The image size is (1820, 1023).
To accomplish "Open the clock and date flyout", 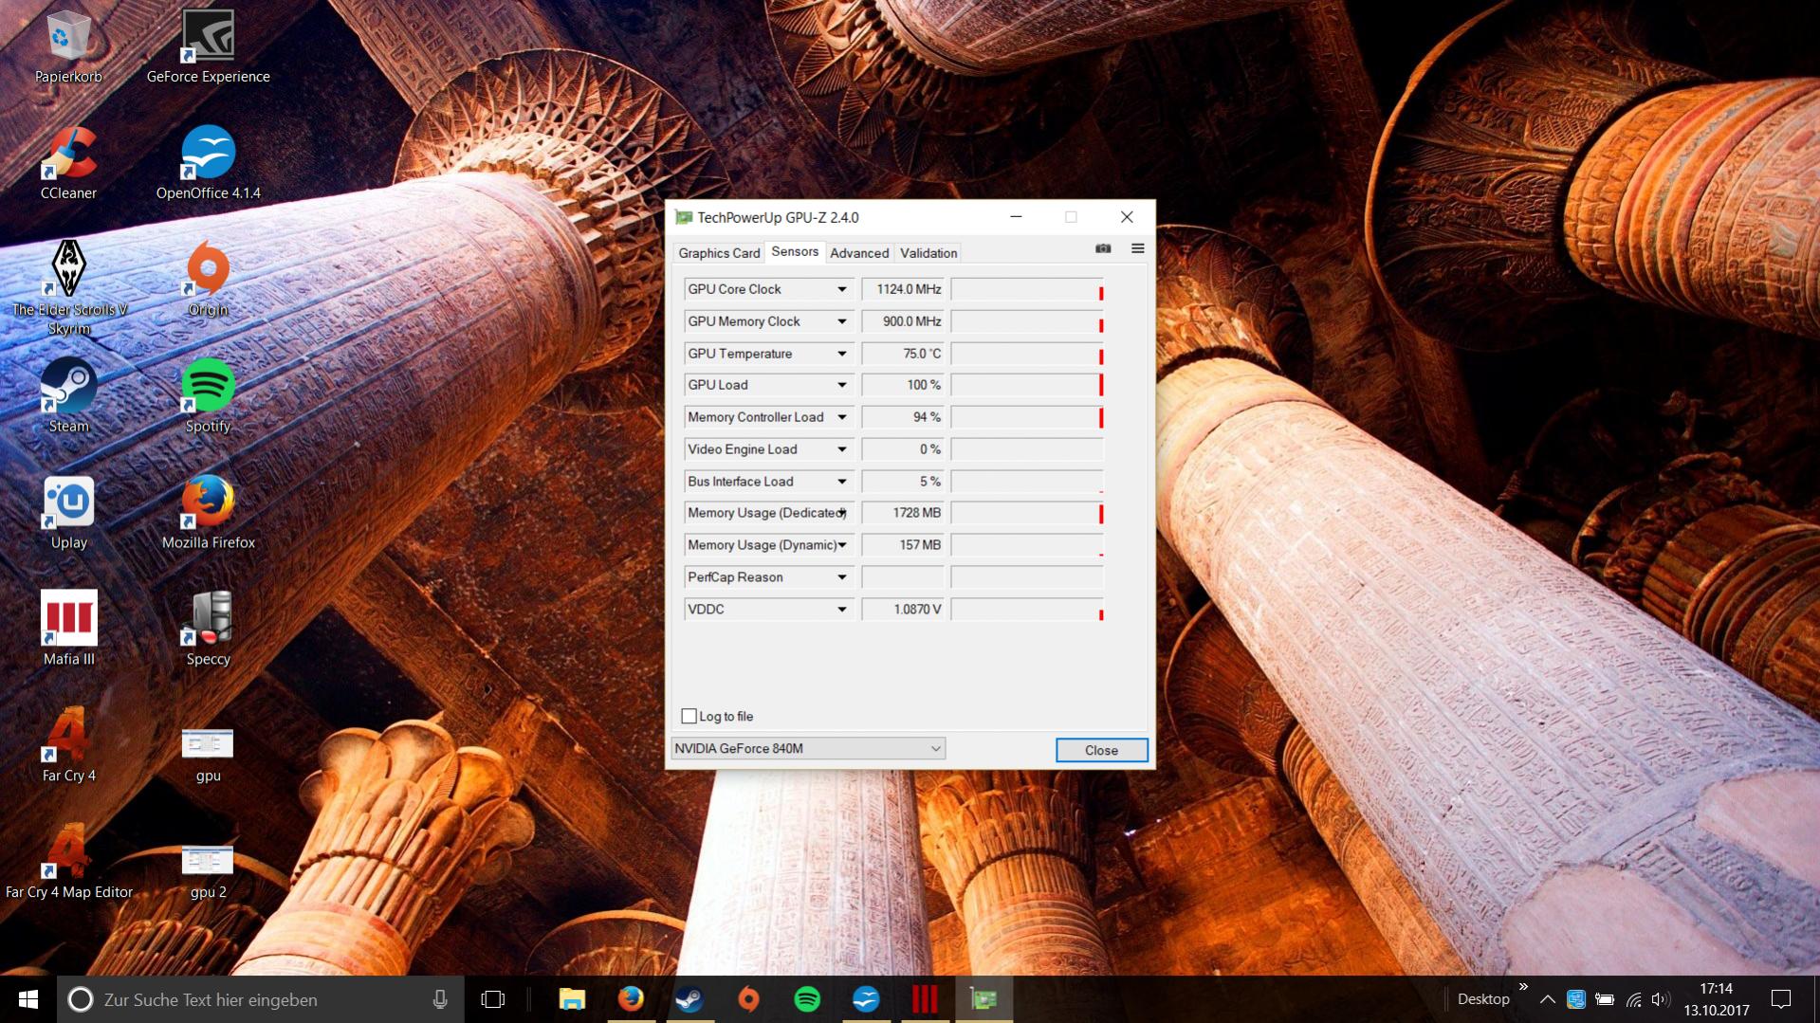I will tap(1717, 999).
